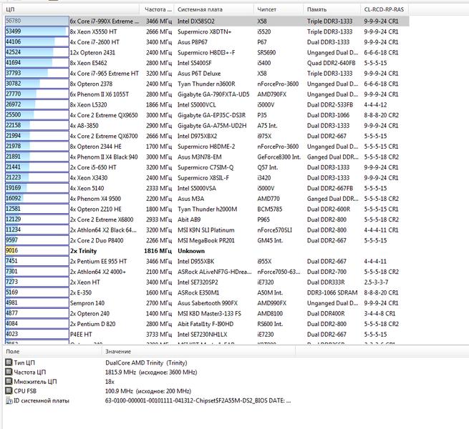Select the 4x Opteron 2210 HE row

click(207, 209)
